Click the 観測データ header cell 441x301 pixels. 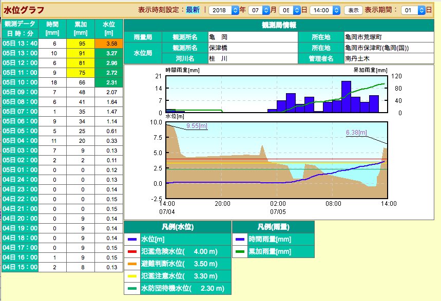point(20,24)
